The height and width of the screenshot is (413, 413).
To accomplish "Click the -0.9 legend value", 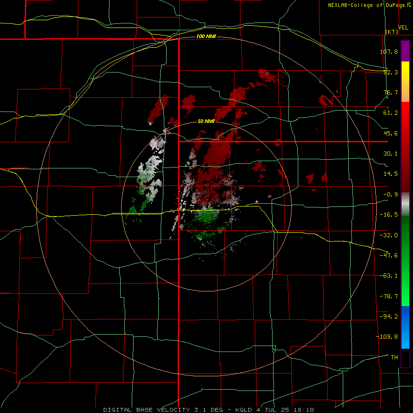I will coord(391,195).
